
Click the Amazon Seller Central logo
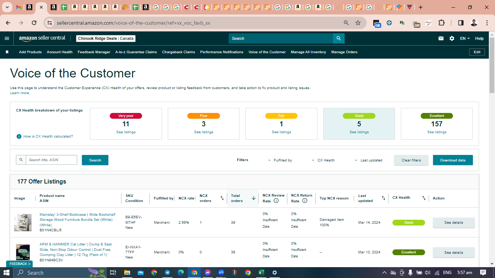pyautogui.click(x=42, y=38)
